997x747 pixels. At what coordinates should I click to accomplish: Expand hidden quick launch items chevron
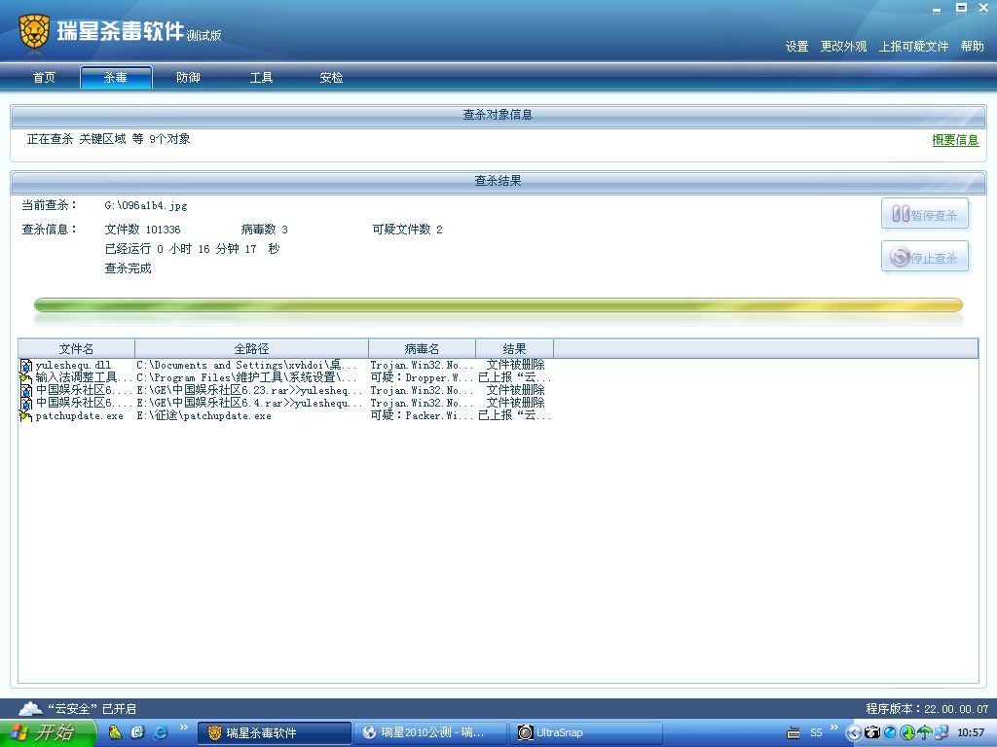point(184,728)
